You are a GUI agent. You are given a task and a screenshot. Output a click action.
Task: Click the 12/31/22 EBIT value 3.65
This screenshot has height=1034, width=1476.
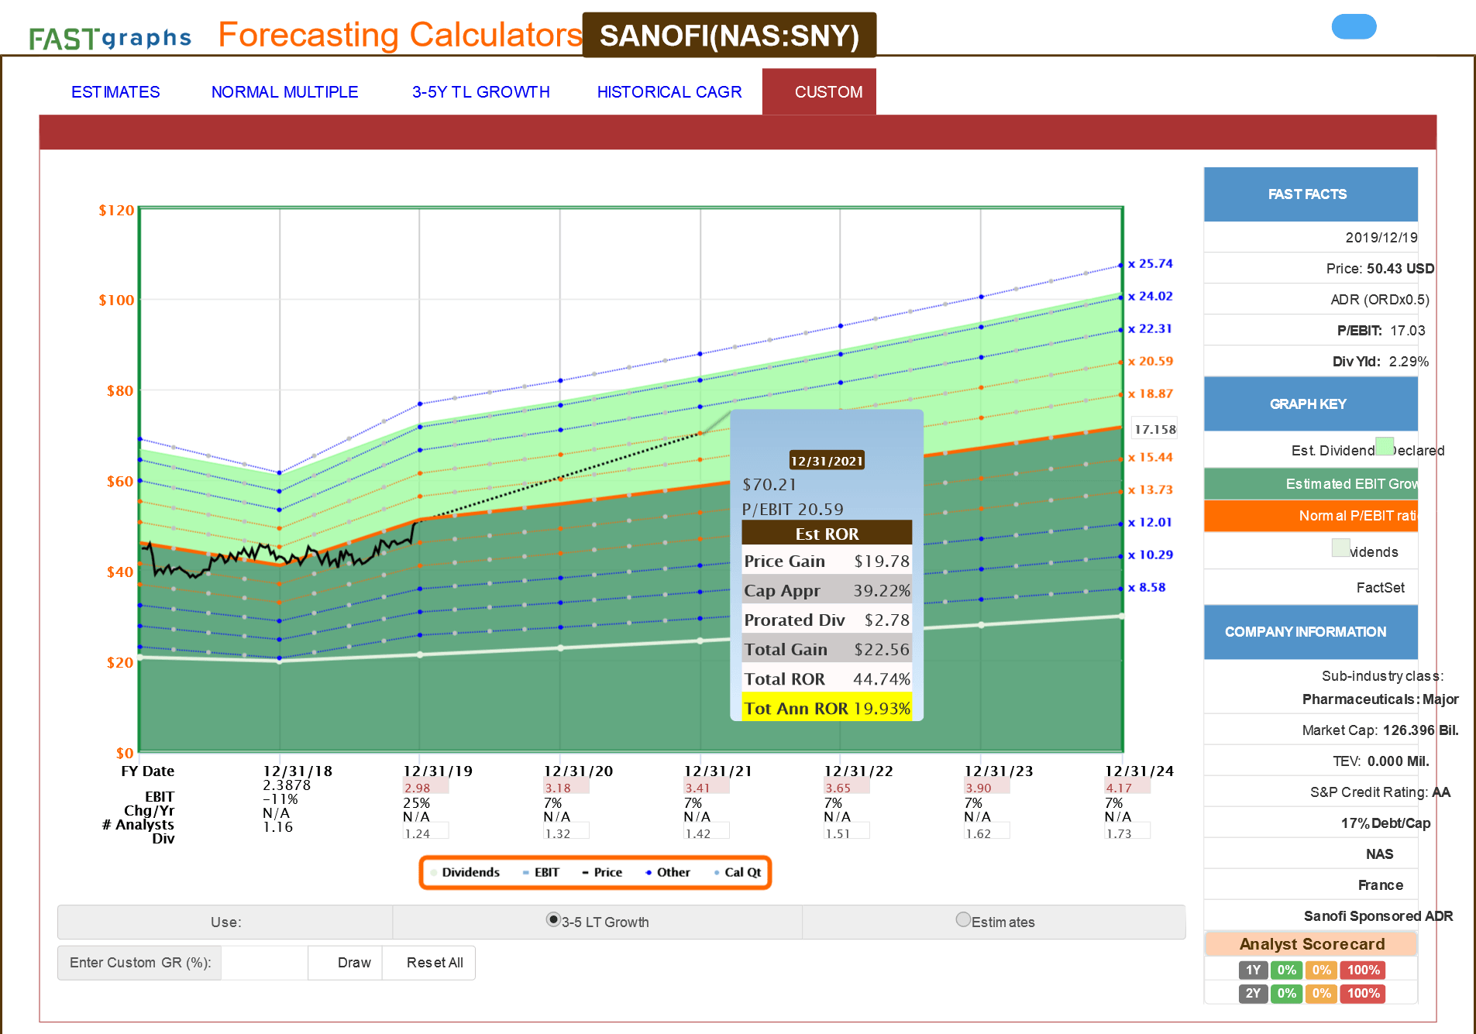(x=846, y=788)
